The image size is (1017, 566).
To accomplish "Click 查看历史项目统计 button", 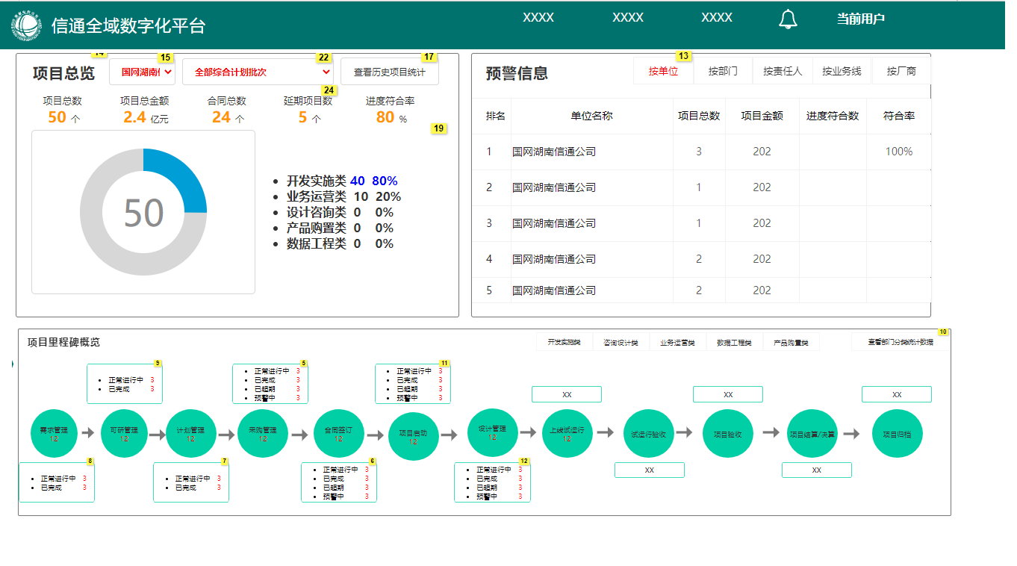I will pos(390,72).
